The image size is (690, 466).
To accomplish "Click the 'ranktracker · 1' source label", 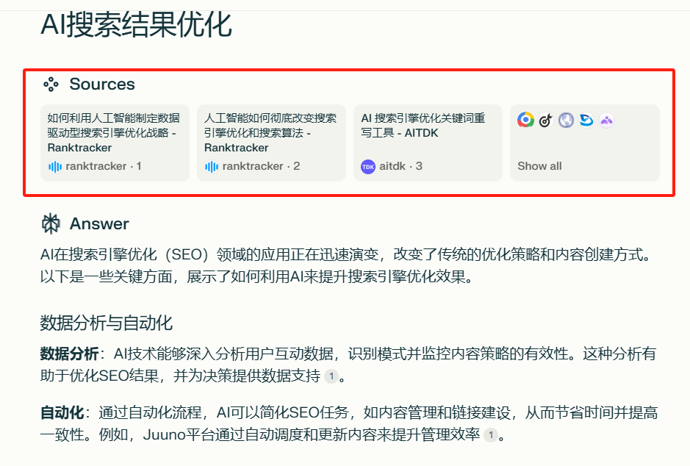I will (104, 166).
